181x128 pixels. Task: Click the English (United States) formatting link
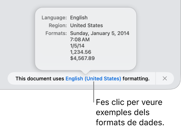point(93,78)
